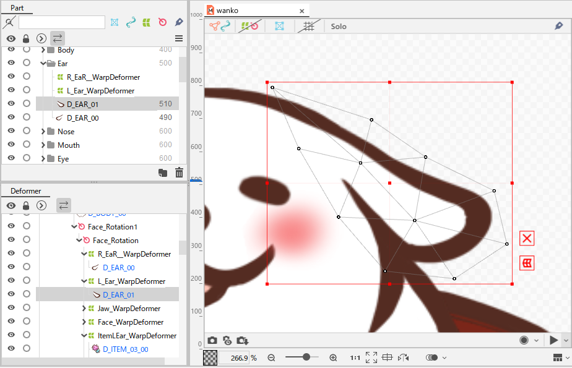Hide the D_EAR_00 part via eye icon
The width and height of the screenshot is (572, 368).
tap(11, 117)
